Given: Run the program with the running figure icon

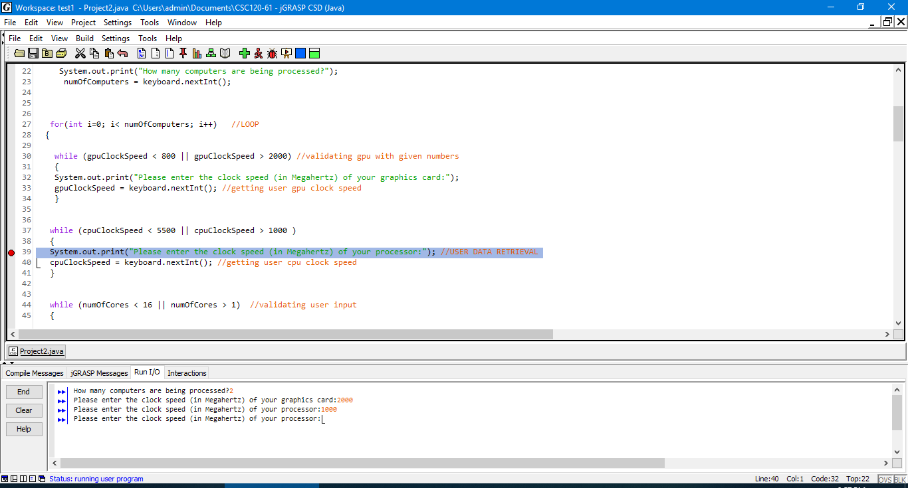Looking at the screenshot, I should (259, 53).
